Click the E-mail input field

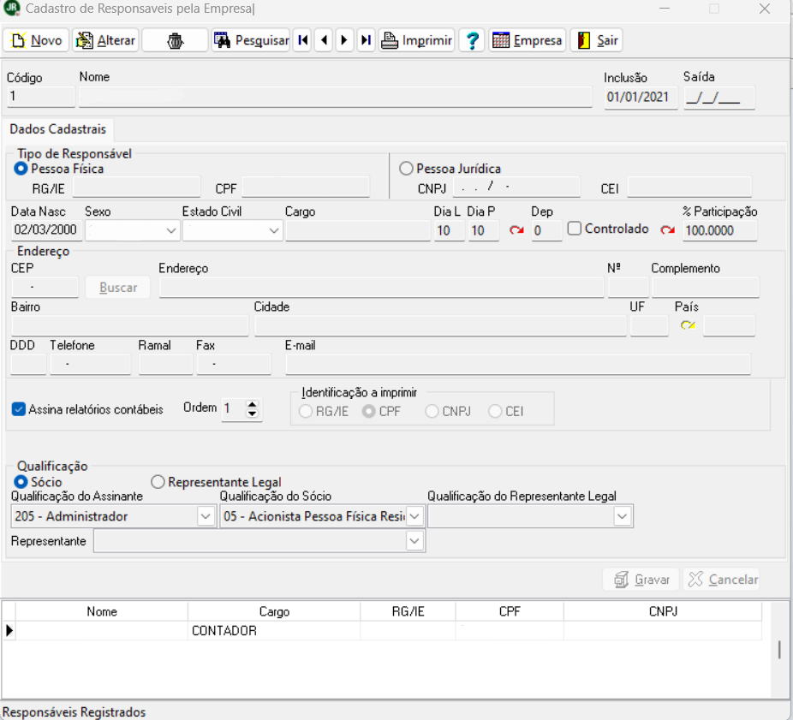pyautogui.click(x=518, y=365)
